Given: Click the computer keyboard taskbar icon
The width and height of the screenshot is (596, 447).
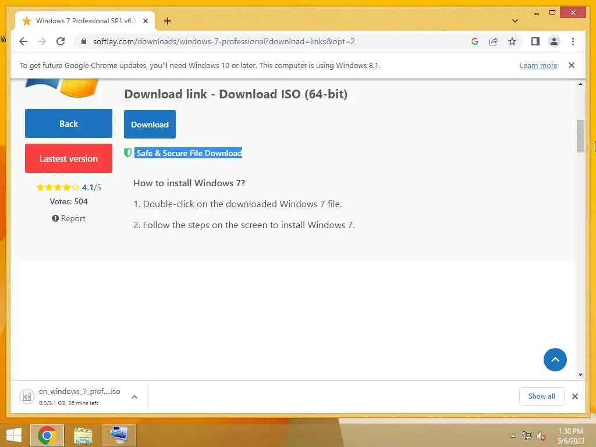Looking at the screenshot, I should coord(119,435).
